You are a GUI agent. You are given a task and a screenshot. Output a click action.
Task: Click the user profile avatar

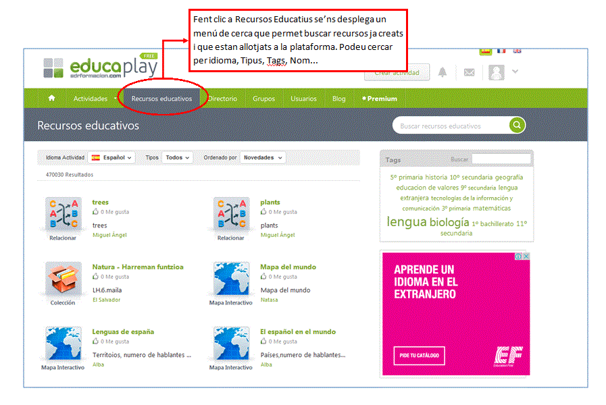click(x=497, y=72)
